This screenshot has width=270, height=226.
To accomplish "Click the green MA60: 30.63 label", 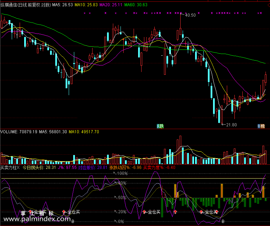I will tap(136, 5).
